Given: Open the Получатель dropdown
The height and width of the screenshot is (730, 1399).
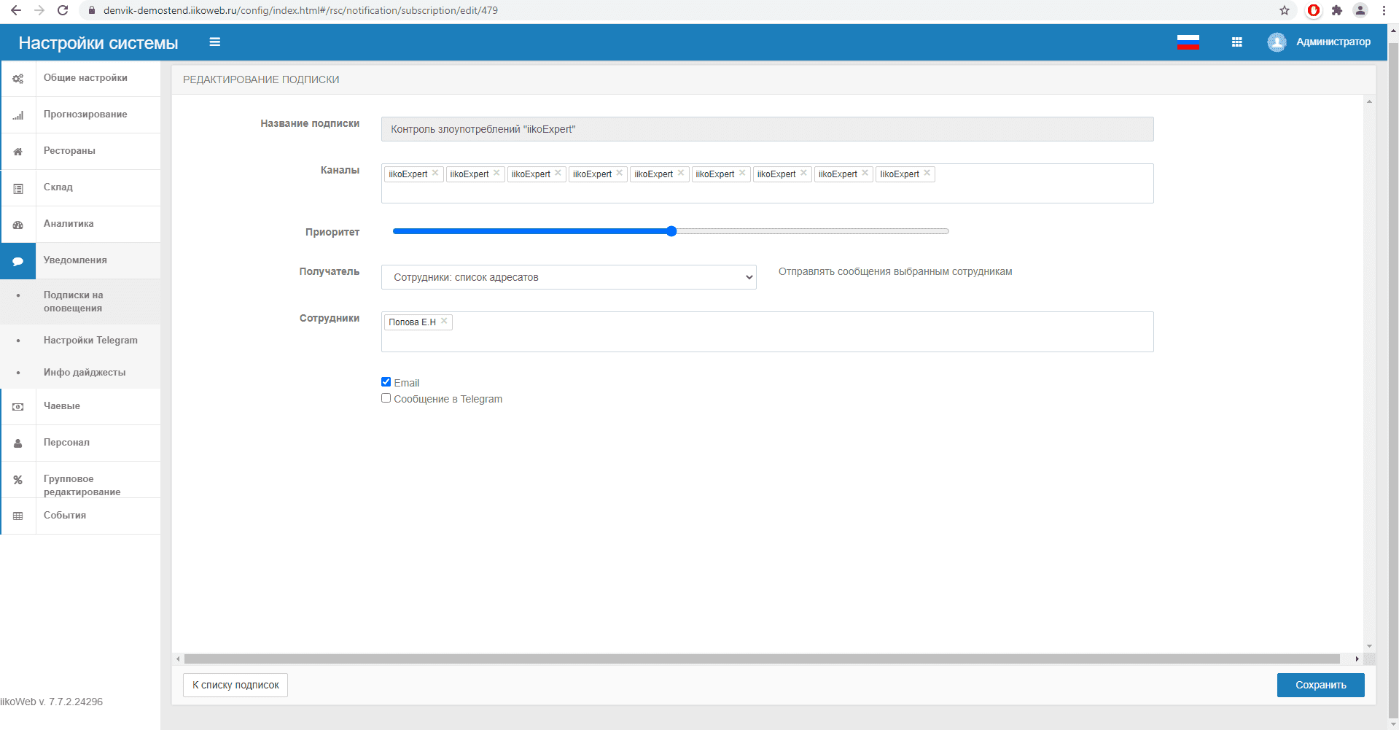Looking at the screenshot, I should pyautogui.click(x=569, y=277).
